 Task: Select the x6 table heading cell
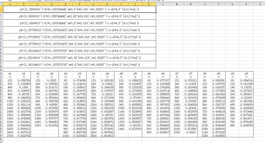coord(149,74)
